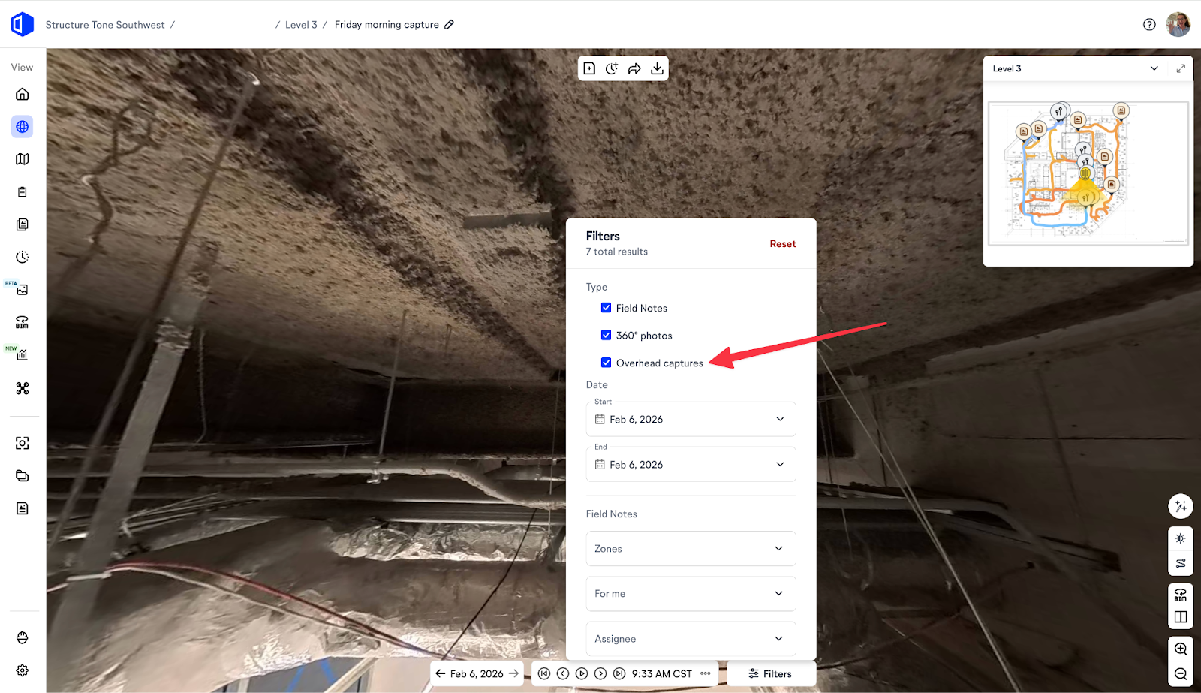This screenshot has height=693, width=1201.
Task: Click the zoom in magnifier icon
Action: [x=1181, y=649]
